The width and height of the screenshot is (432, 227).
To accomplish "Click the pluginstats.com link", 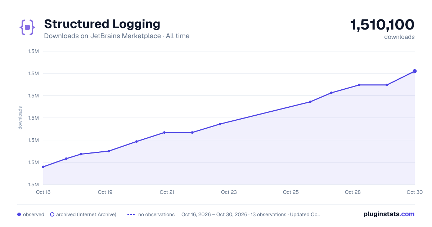I will (x=389, y=214).
